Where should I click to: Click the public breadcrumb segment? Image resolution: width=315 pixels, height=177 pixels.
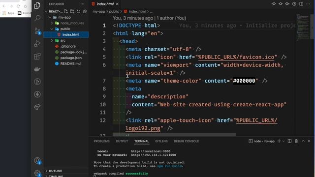point(114,11)
